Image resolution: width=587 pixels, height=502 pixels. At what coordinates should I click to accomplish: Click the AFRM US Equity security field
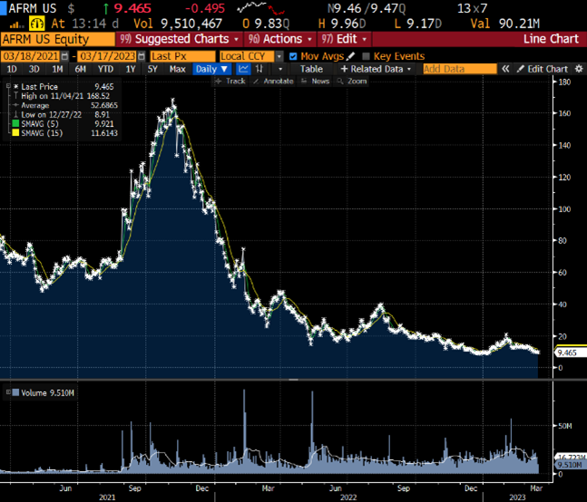(58, 39)
